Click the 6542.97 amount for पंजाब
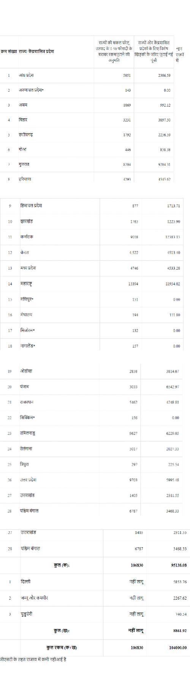 click(173, 387)
